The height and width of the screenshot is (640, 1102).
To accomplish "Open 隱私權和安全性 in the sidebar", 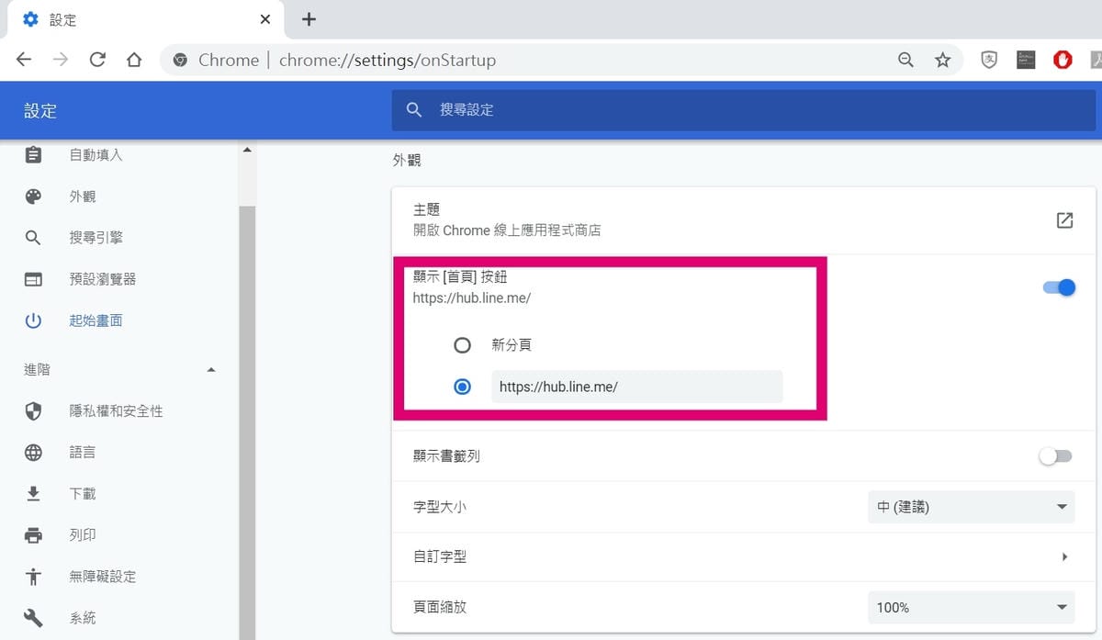I will click(117, 411).
